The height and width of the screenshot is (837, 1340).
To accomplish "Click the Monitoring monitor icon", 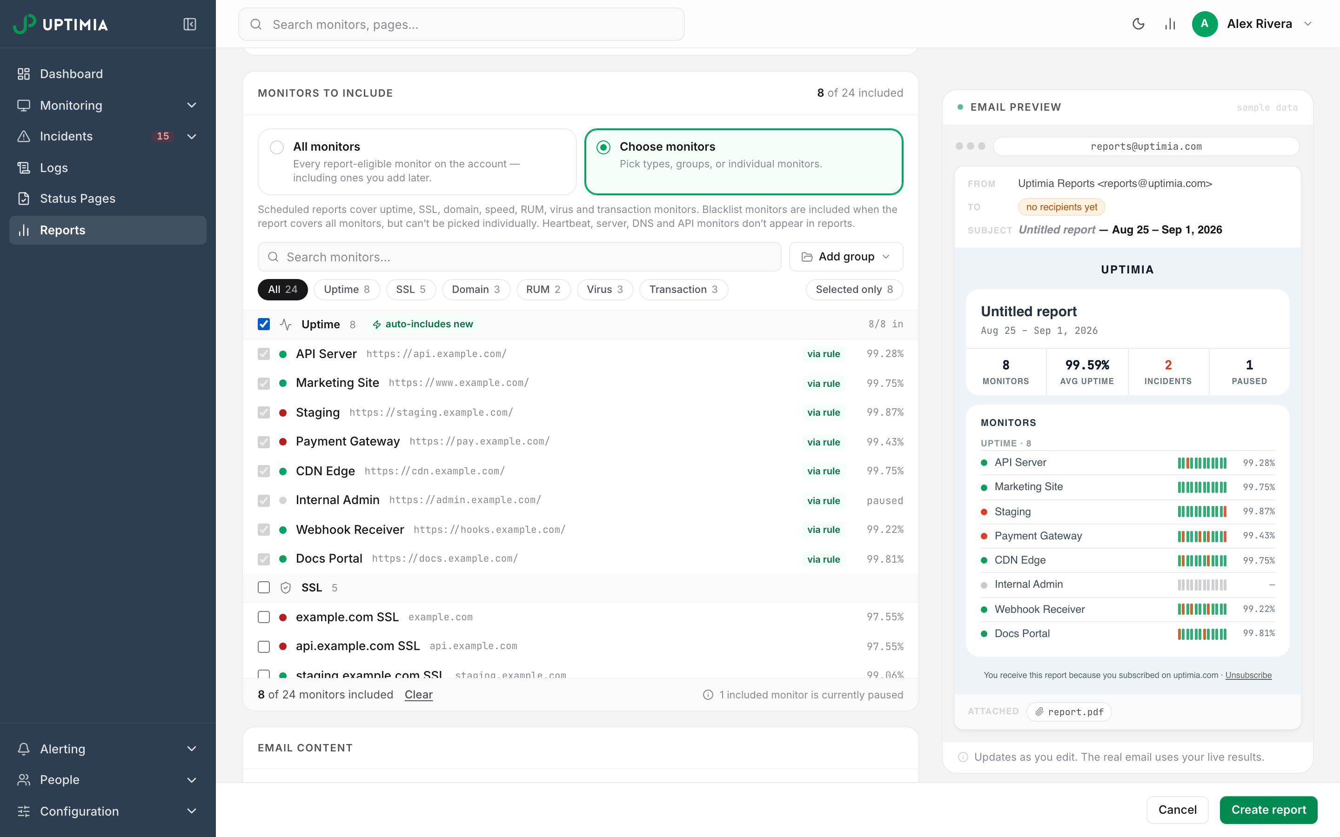I will click(x=24, y=105).
